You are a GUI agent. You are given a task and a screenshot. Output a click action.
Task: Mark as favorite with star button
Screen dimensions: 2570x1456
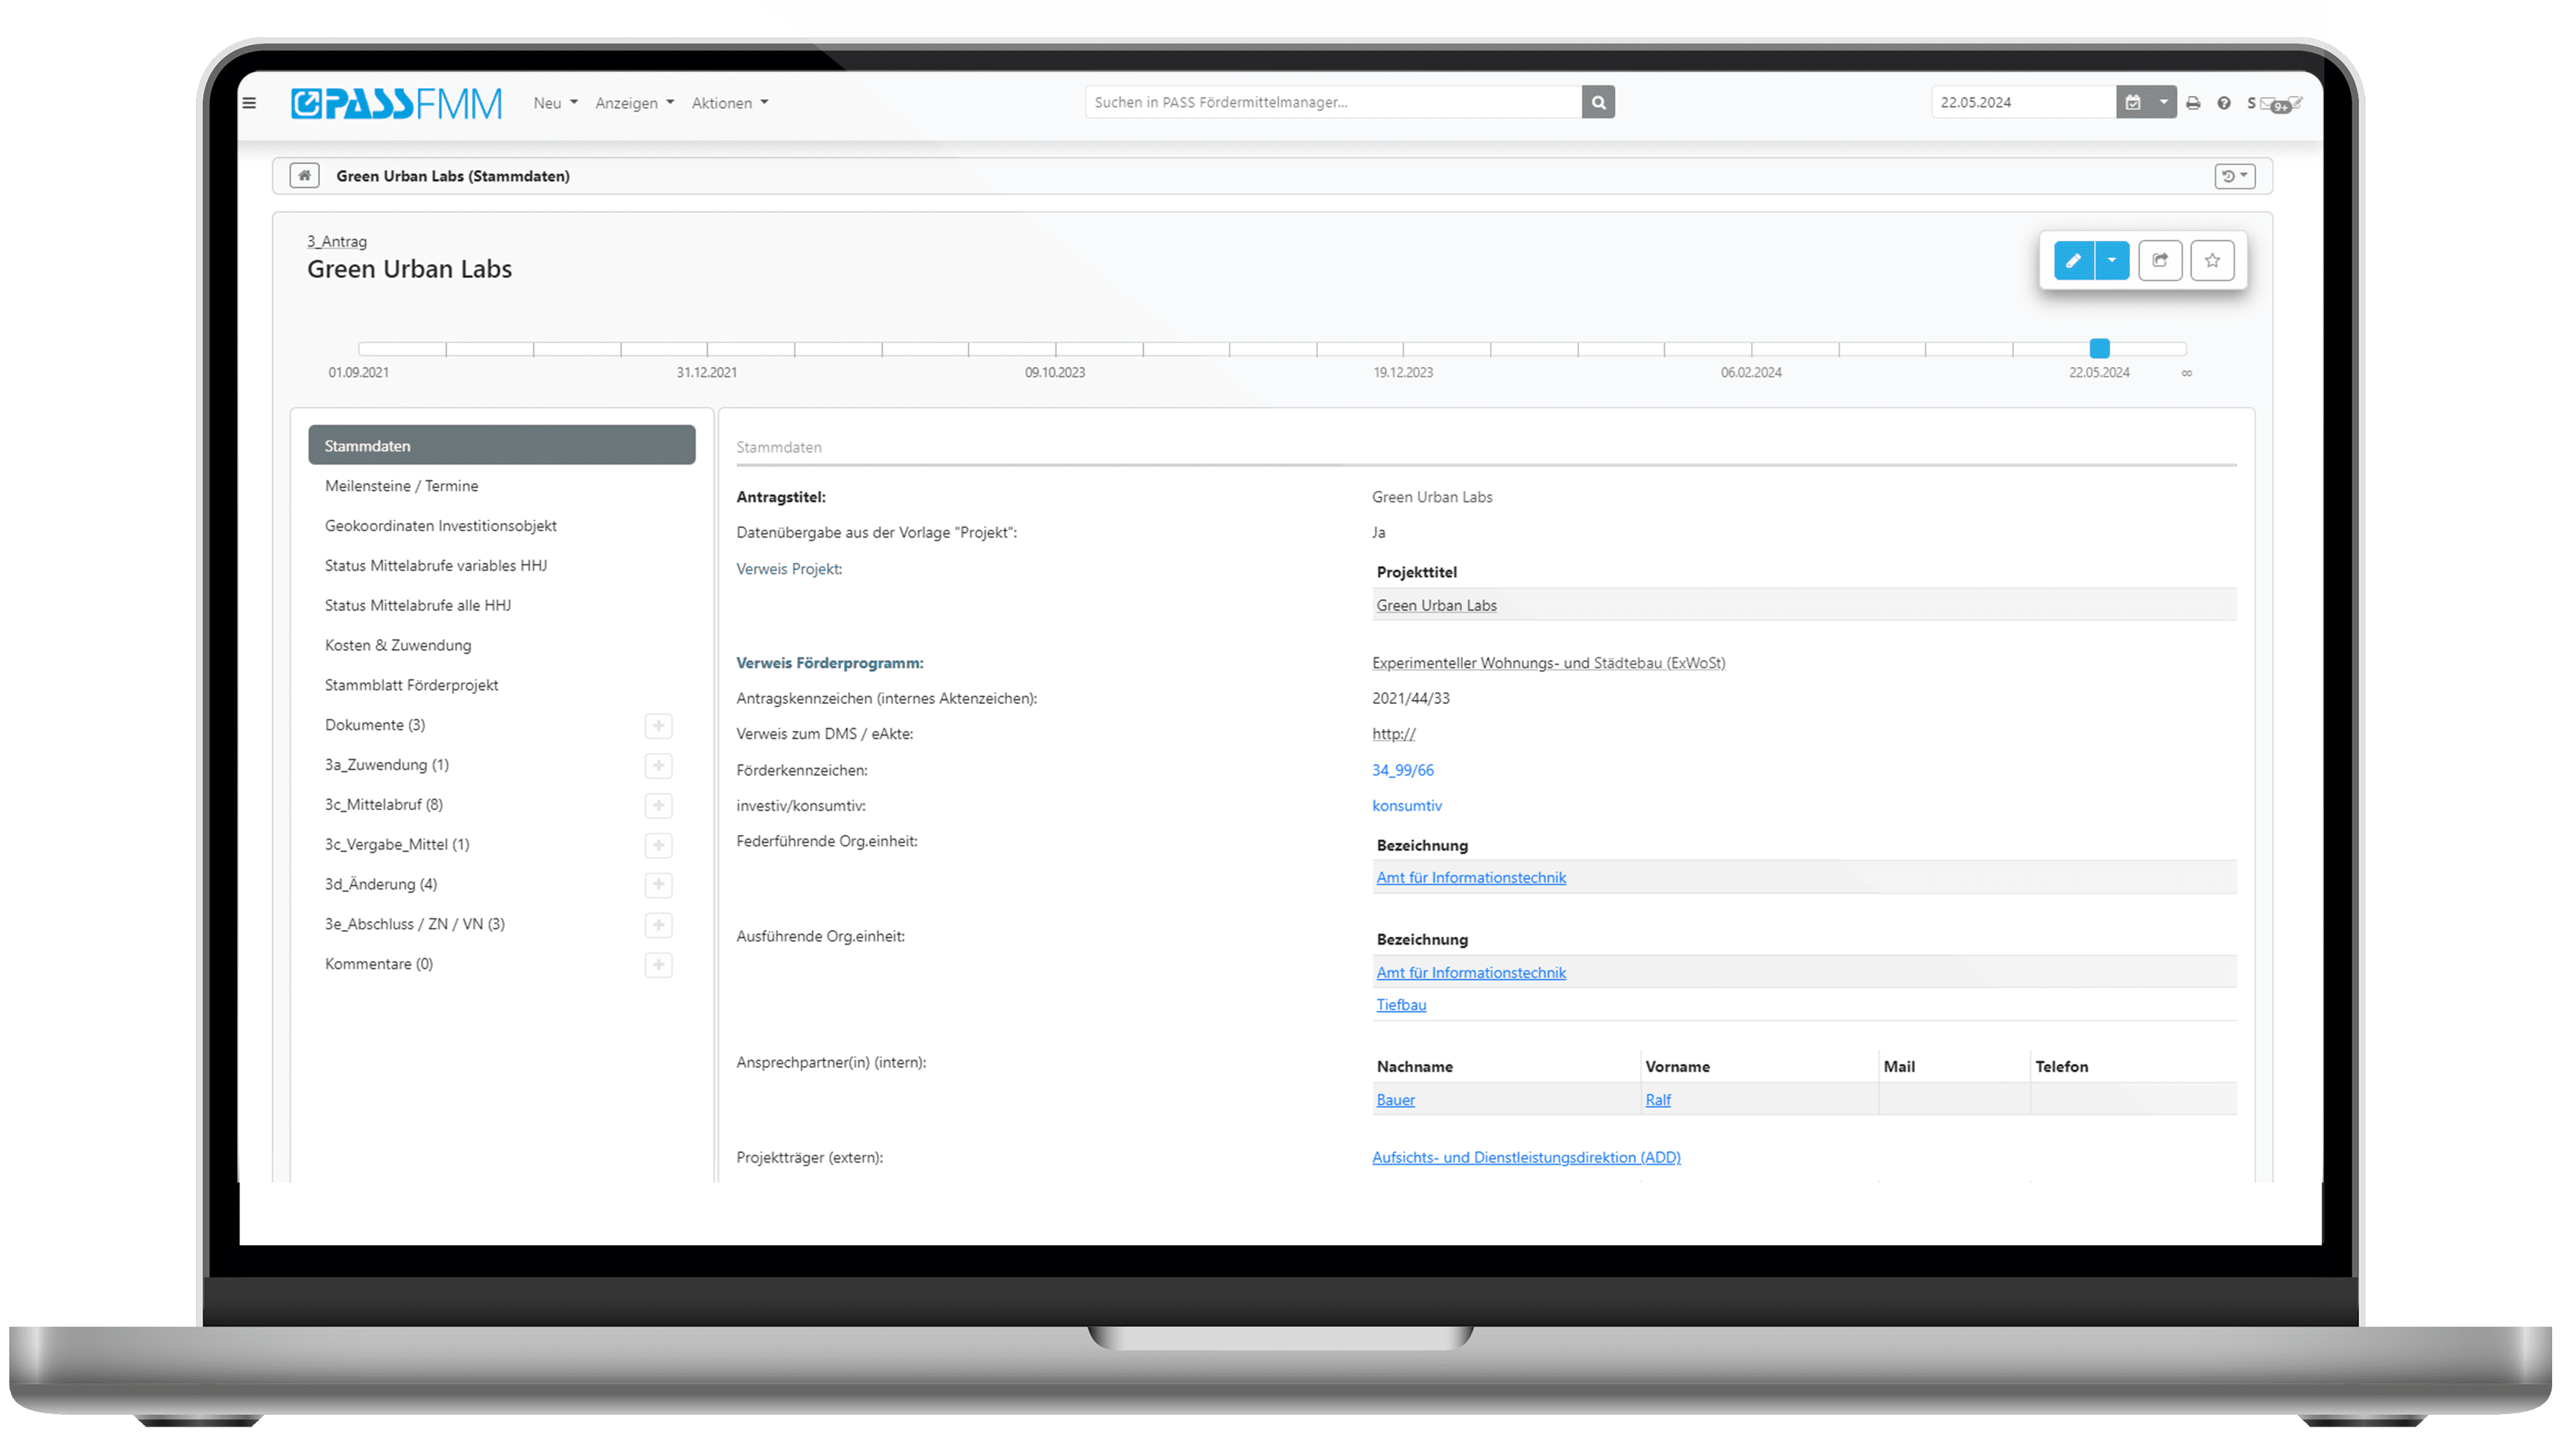click(x=2212, y=261)
